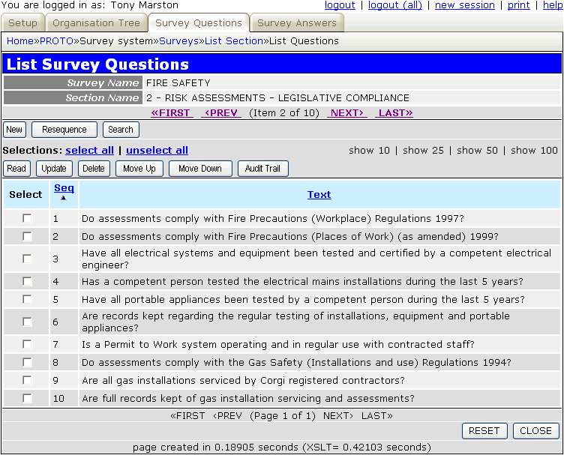Sort by the Seq column header

(64, 188)
